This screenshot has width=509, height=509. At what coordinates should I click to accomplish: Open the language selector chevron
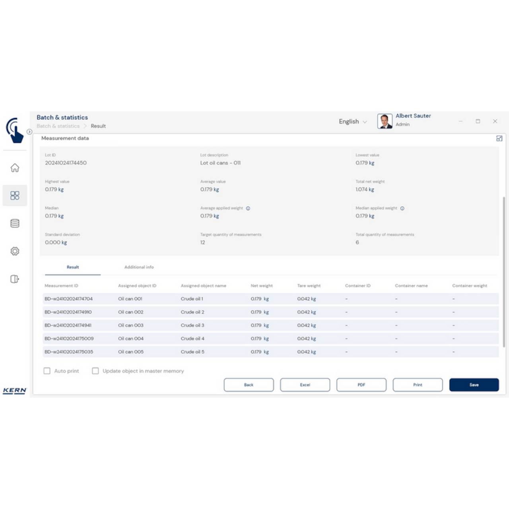[365, 122]
